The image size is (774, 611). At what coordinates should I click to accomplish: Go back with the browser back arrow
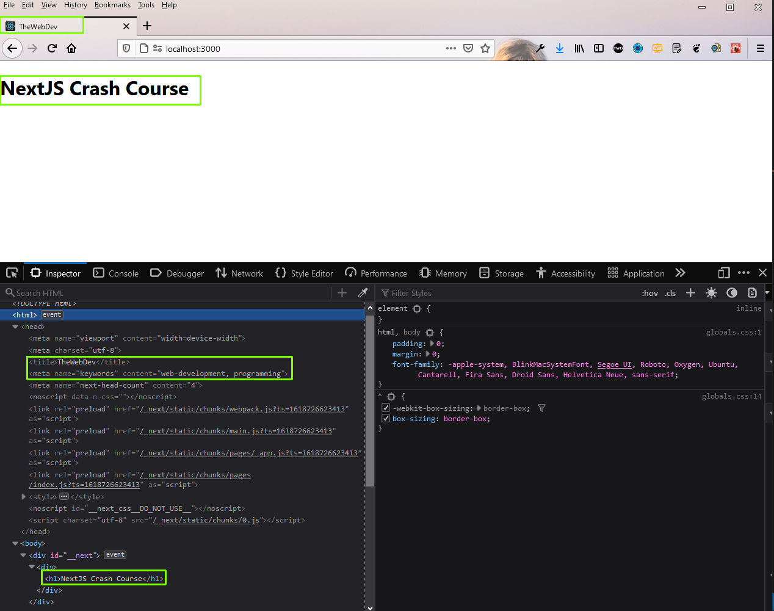[x=12, y=48]
